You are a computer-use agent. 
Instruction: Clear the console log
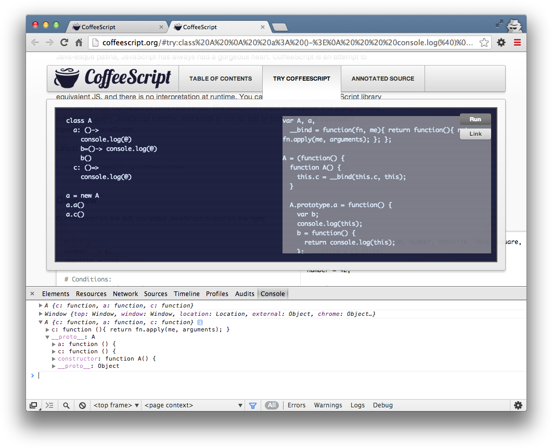pyautogui.click(x=82, y=405)
